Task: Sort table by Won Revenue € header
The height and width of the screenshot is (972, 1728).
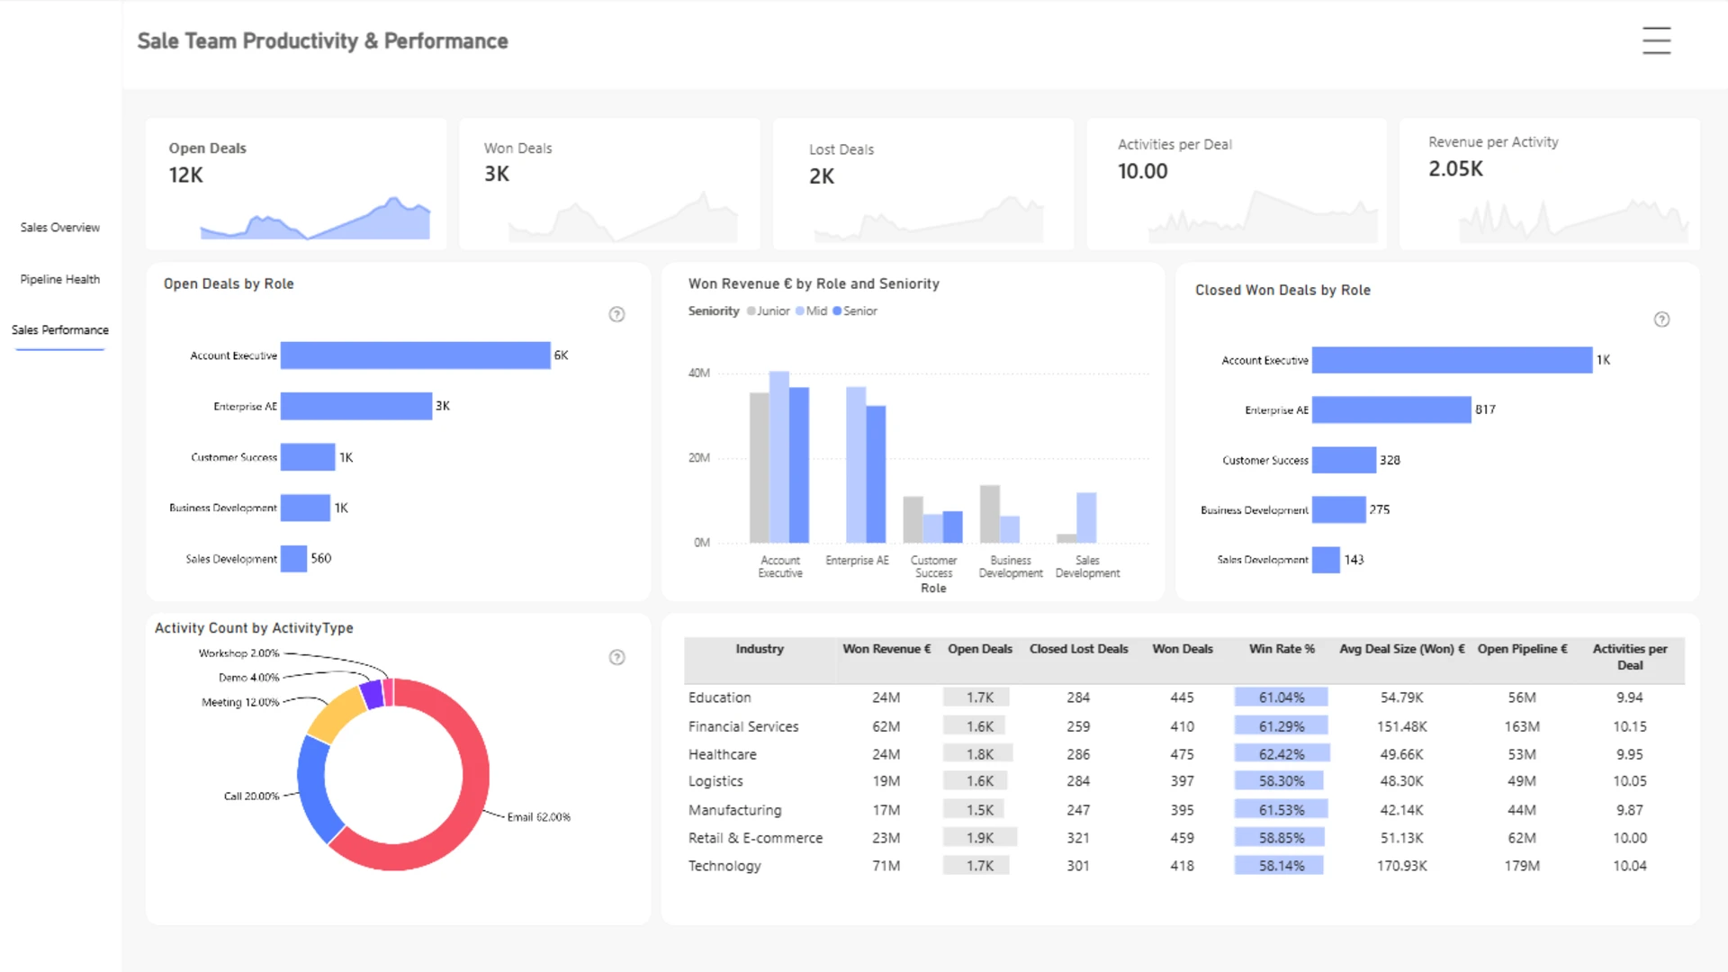Action: click(886, 649)
